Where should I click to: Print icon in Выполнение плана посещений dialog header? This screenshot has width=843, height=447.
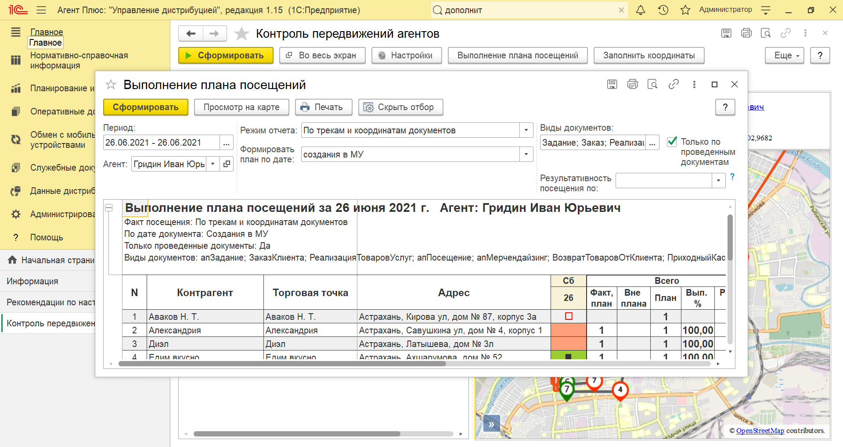632,84
